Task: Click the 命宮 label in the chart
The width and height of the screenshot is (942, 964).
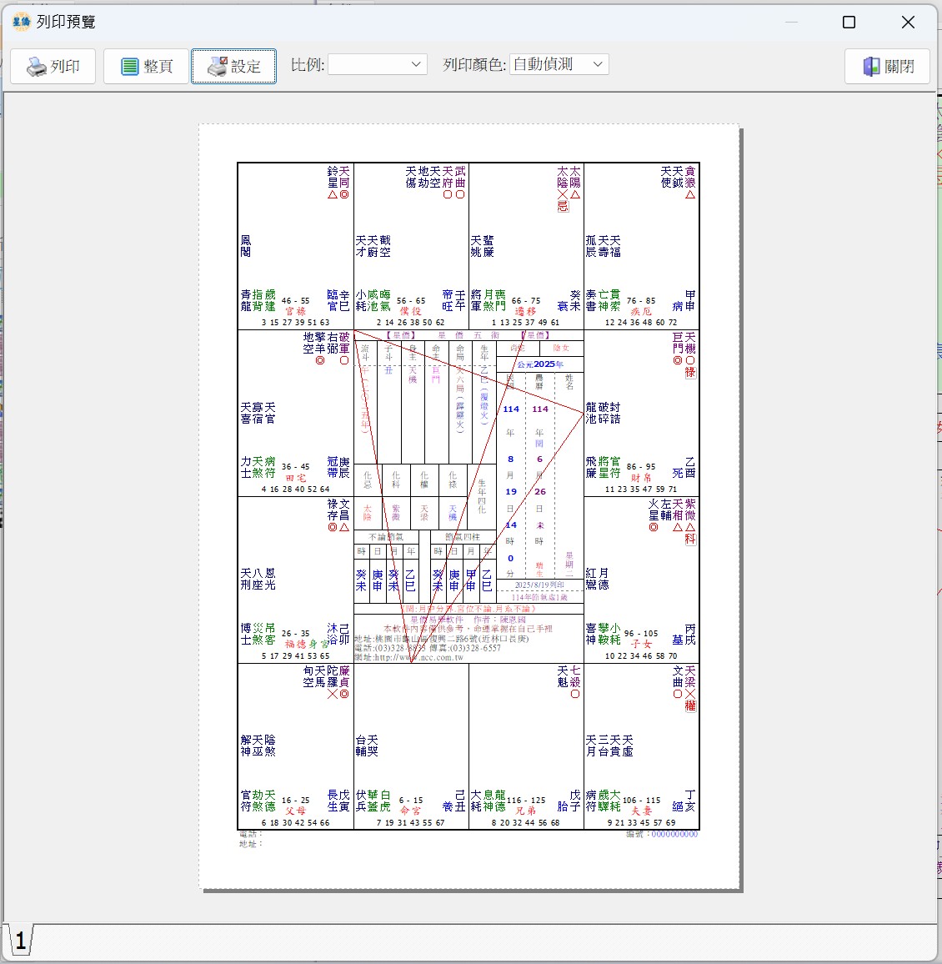Action: pos(410,811)
